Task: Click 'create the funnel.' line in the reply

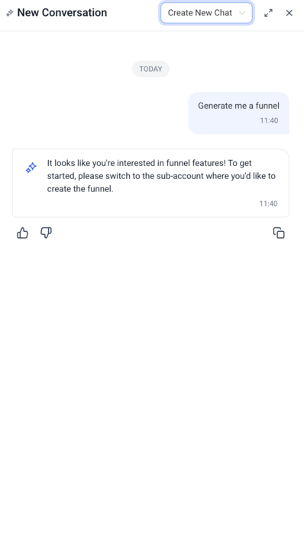Action: 80,189
